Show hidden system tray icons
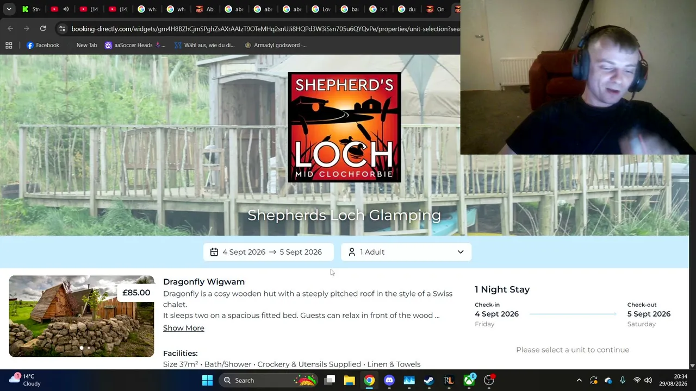This screenshot has height=391, width=696. (x=579, y=380)
